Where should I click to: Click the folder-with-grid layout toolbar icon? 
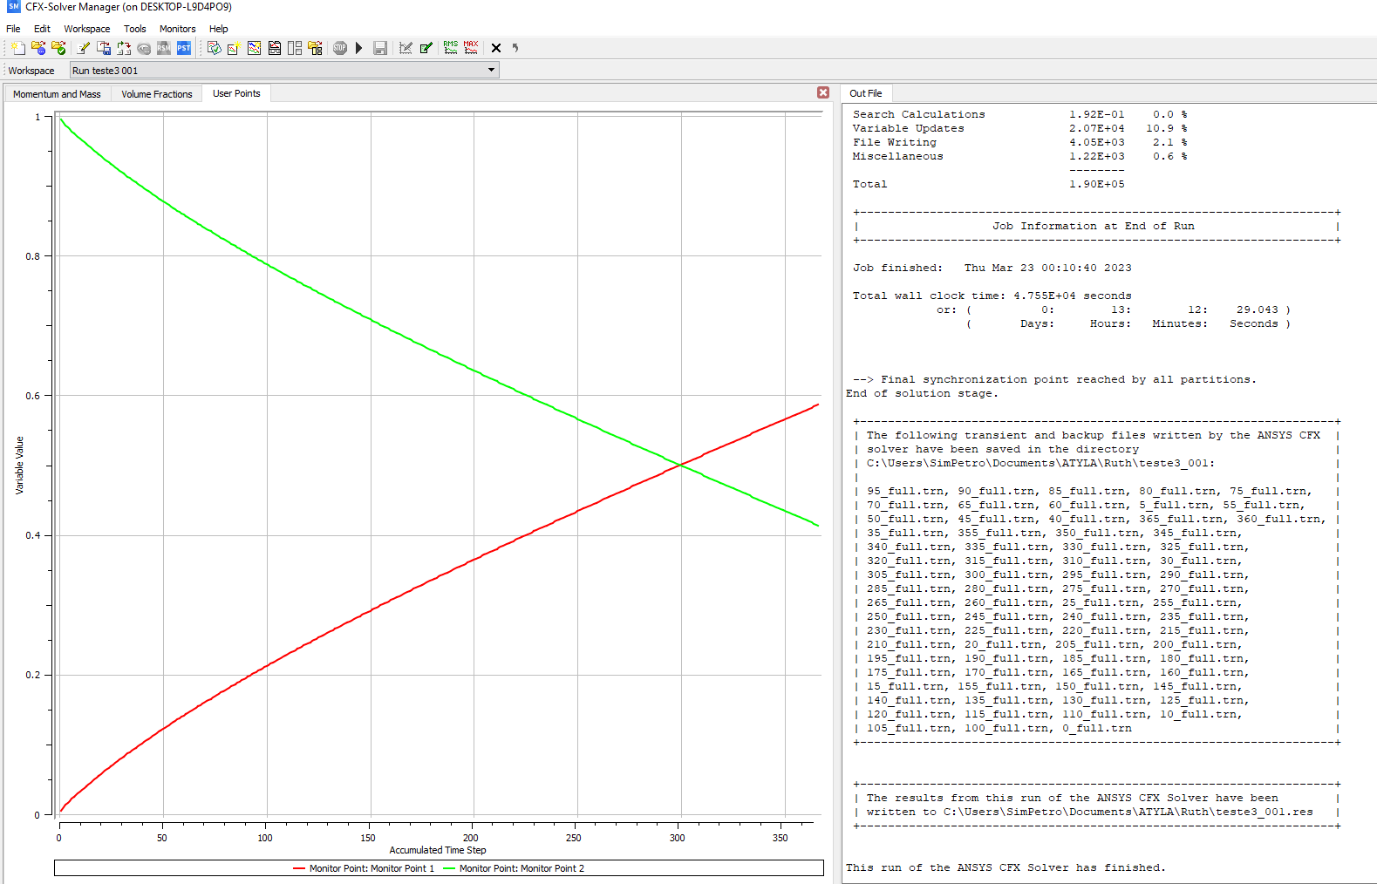[315, 48]
